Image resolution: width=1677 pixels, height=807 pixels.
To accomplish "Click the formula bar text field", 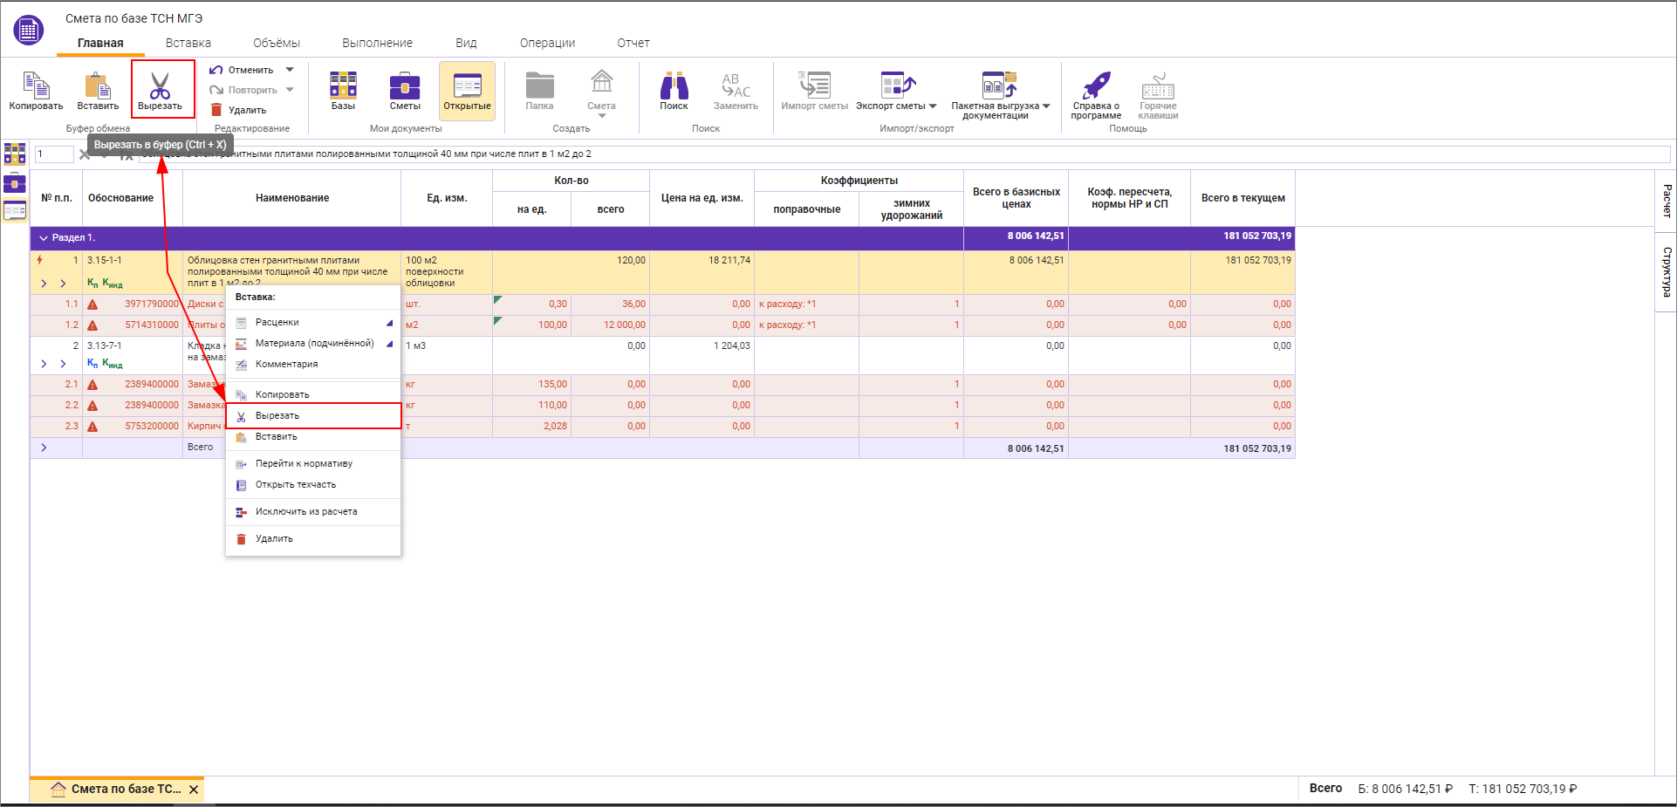I will 904,154.
